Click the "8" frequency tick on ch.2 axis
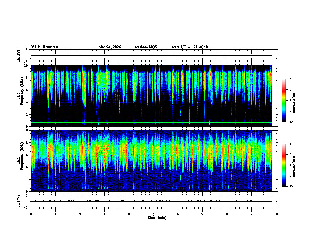Image resolution: width=311 pixels, height=240 pixels. pyautogui.click(x=27, y=143)
